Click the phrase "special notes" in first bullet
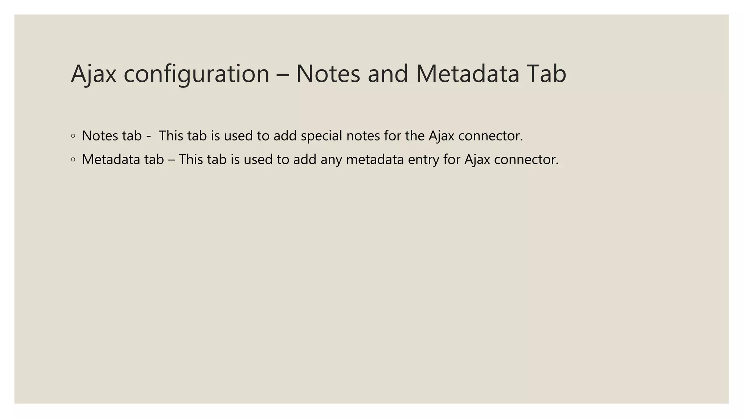 point(340,136)
